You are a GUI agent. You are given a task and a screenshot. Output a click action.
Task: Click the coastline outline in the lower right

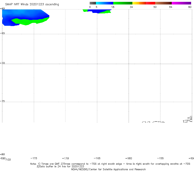coord(188,119)
